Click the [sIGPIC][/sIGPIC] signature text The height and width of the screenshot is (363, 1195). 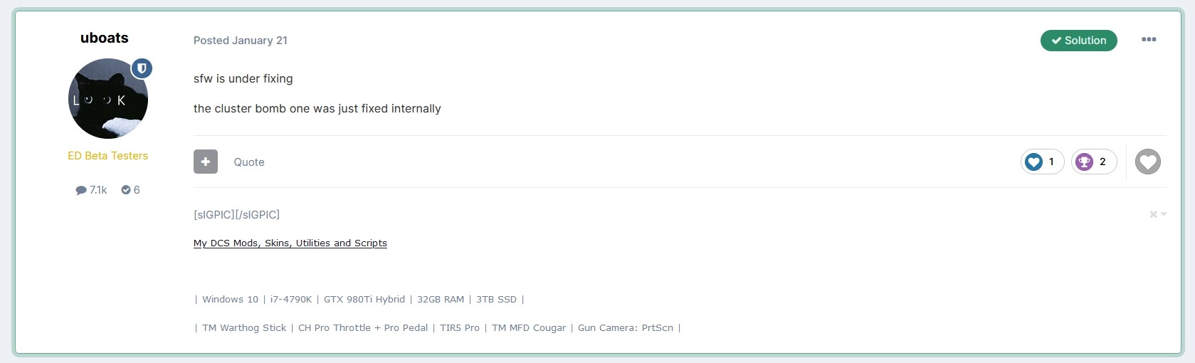(236, 214)
